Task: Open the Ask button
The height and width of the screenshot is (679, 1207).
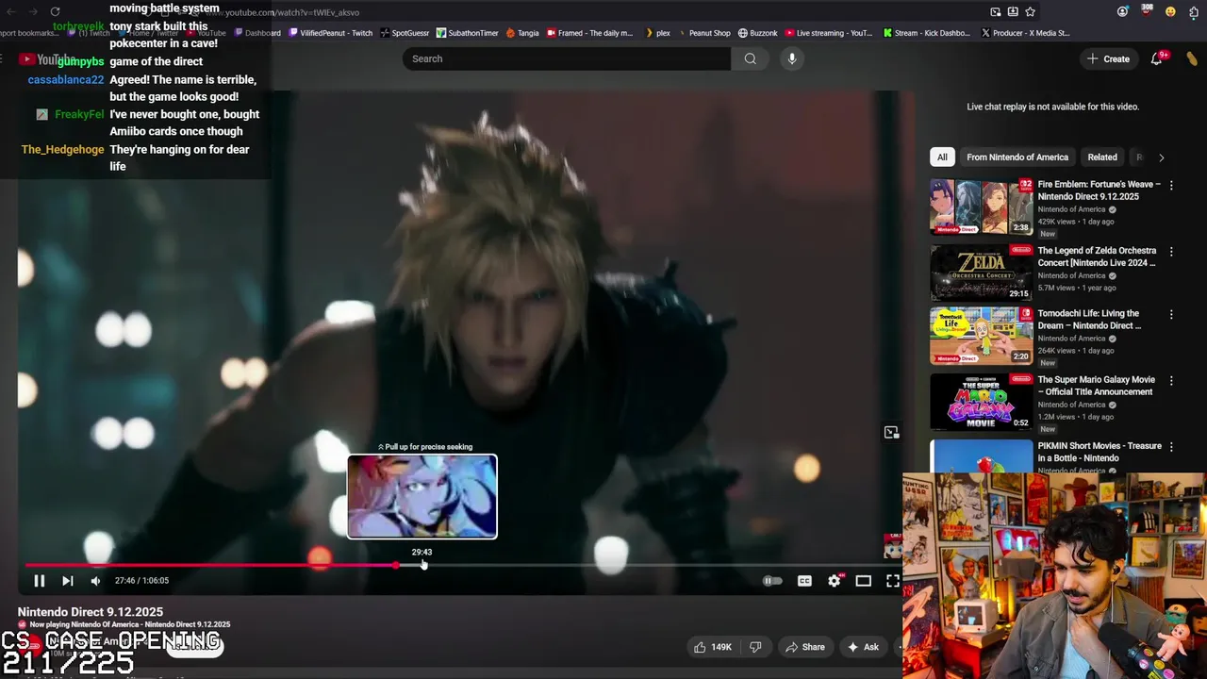Action: click(863, 647)
